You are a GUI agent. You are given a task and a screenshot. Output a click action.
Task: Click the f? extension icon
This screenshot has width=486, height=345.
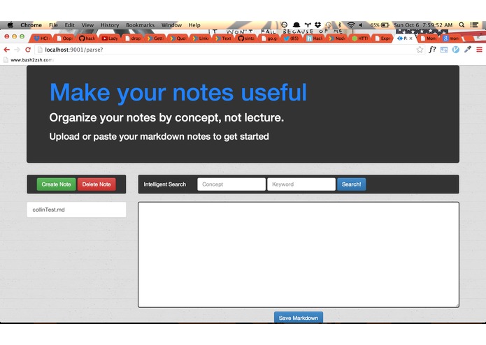click(432, 50)
